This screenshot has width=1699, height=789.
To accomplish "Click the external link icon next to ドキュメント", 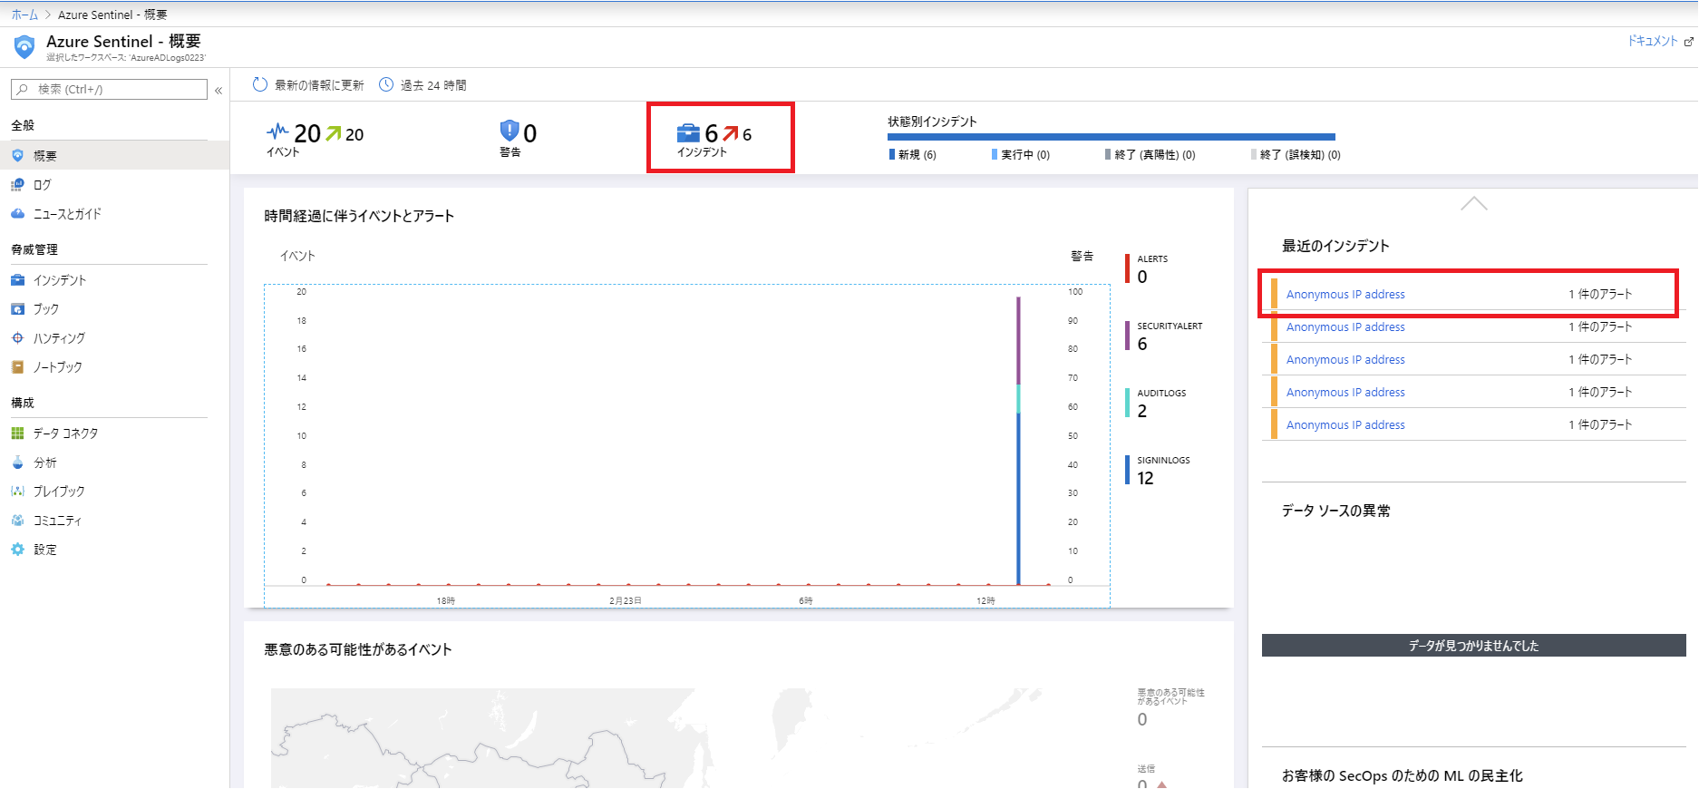I will 1688,42.
